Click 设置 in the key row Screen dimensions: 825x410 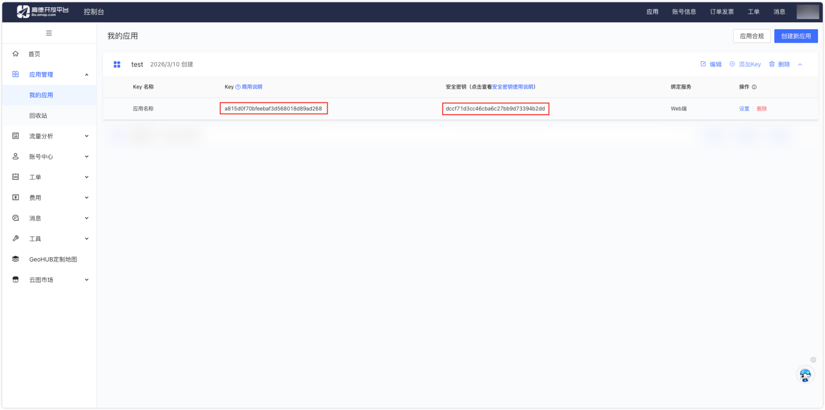tap(744, 109)
